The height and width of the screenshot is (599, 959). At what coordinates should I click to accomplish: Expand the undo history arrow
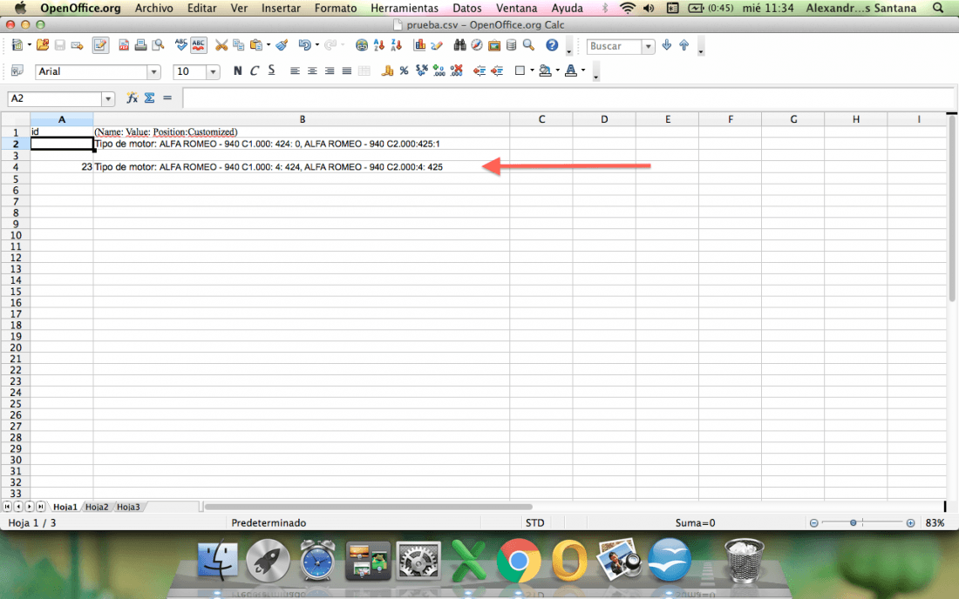click(316, 45)
